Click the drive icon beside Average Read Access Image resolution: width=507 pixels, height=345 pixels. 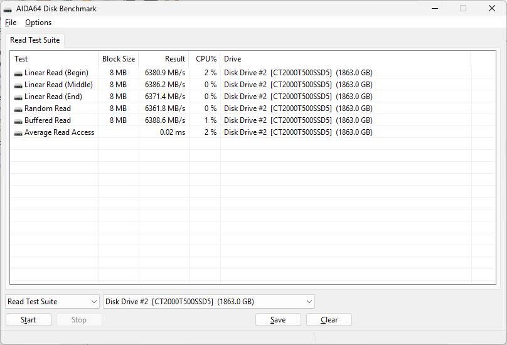coord(18,133)
